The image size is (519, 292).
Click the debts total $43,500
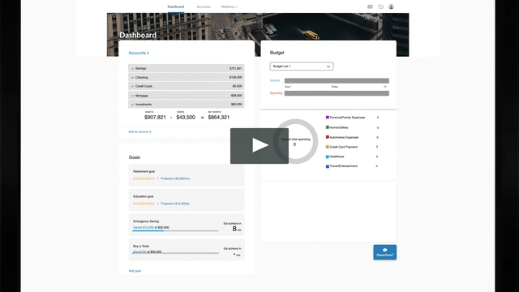[186, 117]
